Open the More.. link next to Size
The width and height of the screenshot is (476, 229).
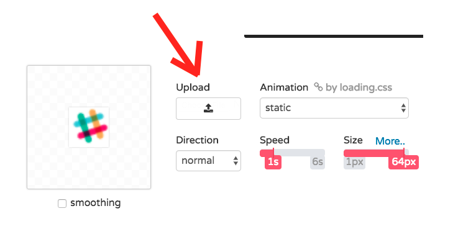390,141
